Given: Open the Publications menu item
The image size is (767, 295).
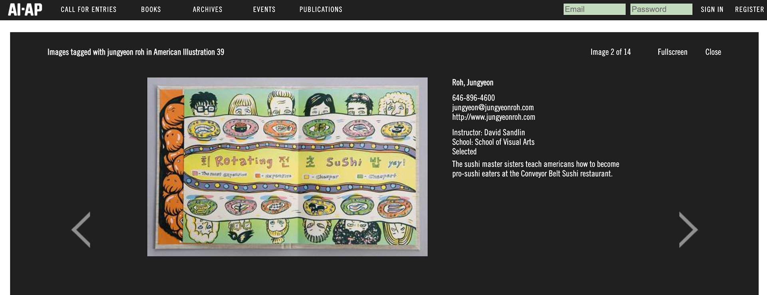Looking at the screenshot, I should pyautogui.click(x=321, y=10).
